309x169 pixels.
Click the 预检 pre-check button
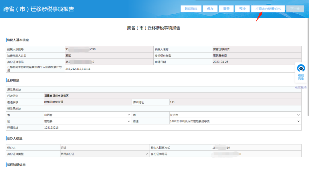(242, 9)
